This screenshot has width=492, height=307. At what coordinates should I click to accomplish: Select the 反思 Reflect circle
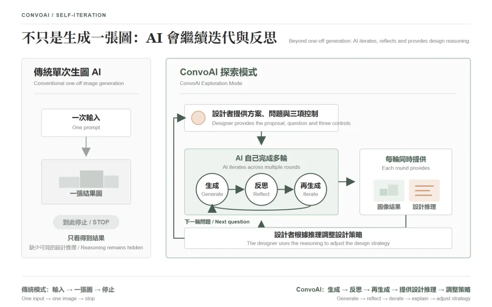pyautogui.click(x=261, y=189)
